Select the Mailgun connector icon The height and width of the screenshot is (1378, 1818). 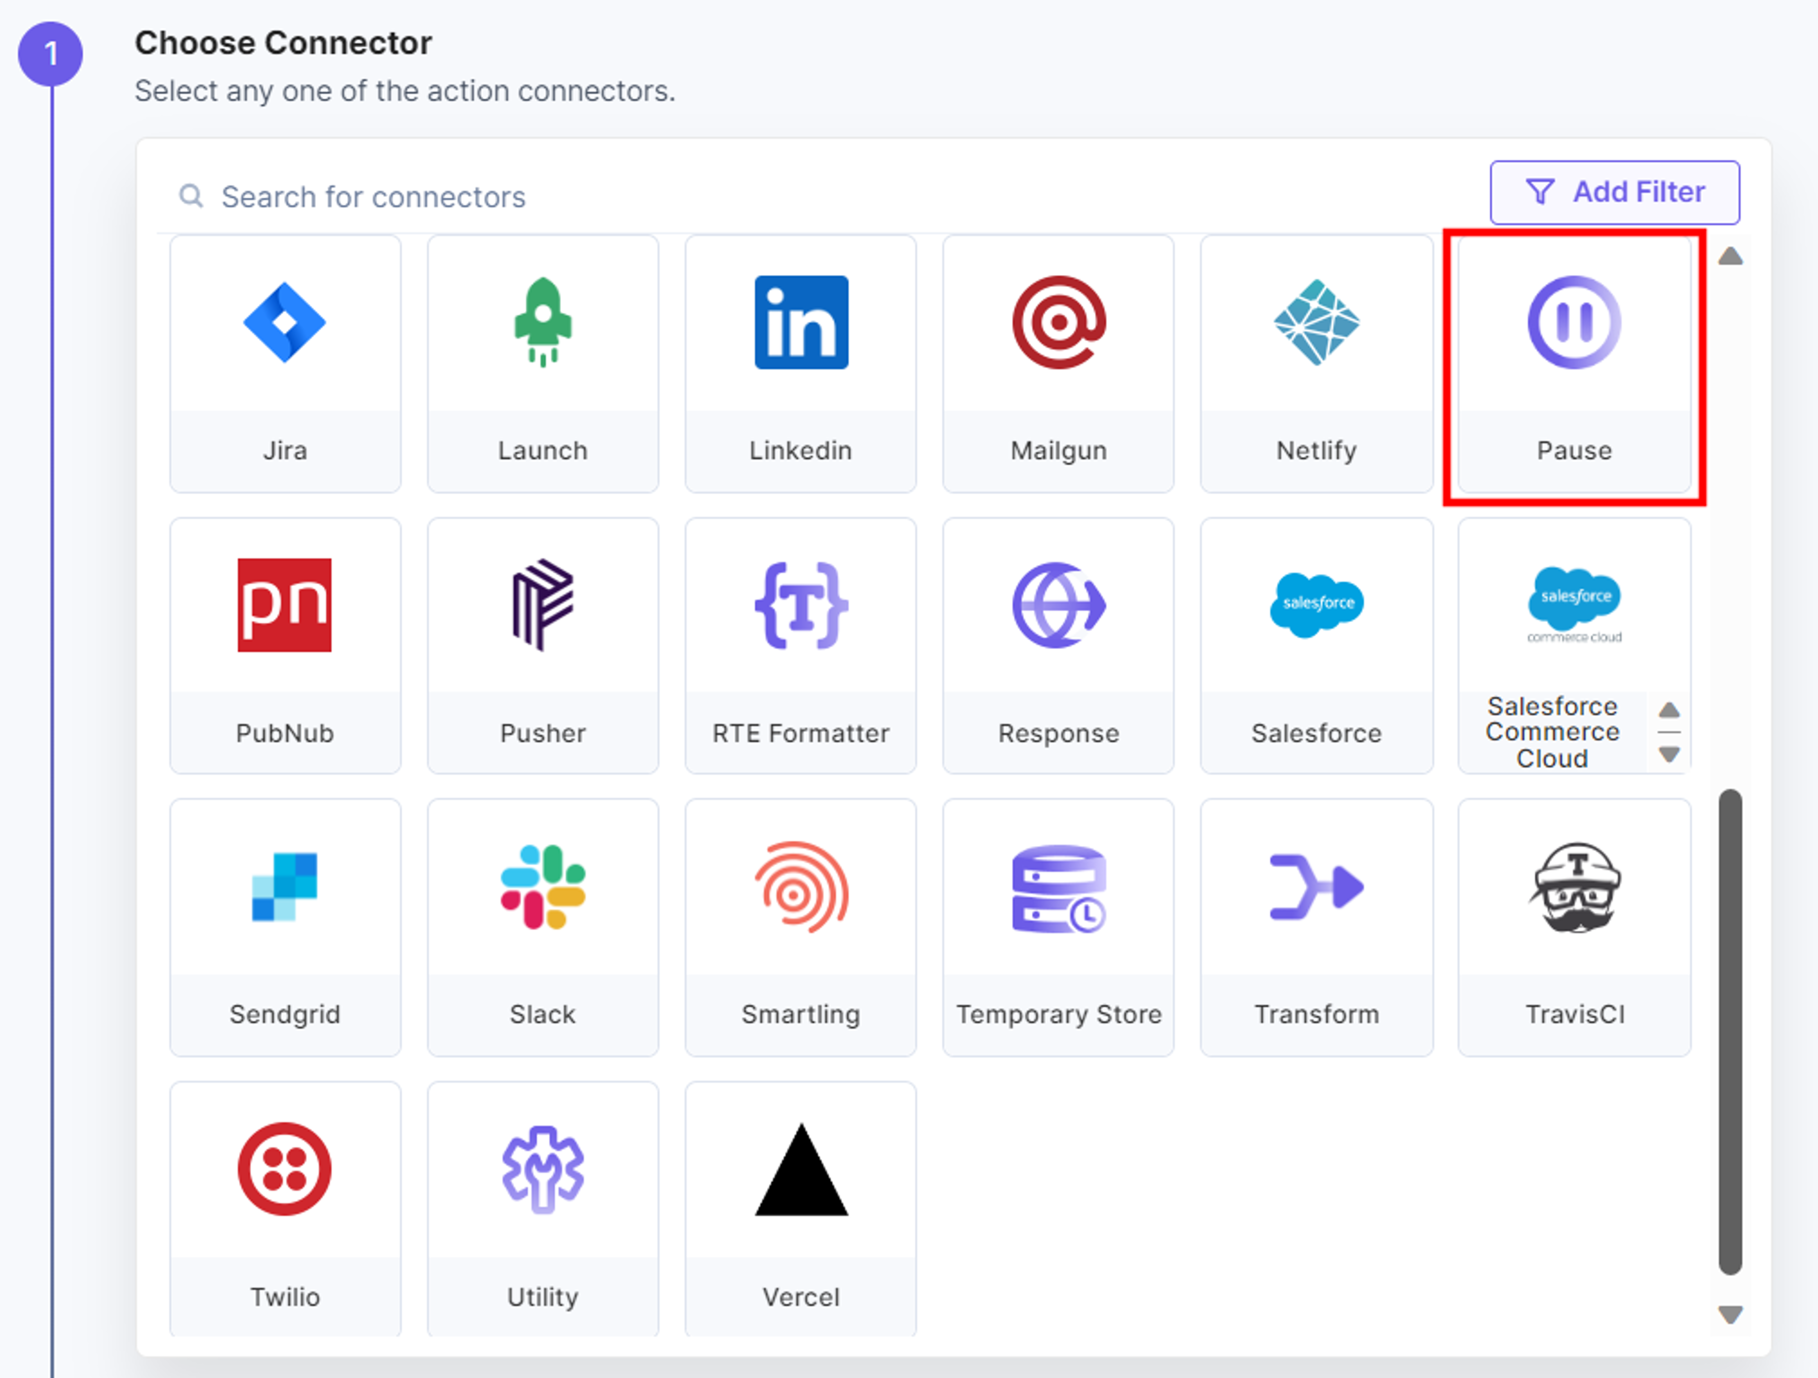(x=1059, y=322)
